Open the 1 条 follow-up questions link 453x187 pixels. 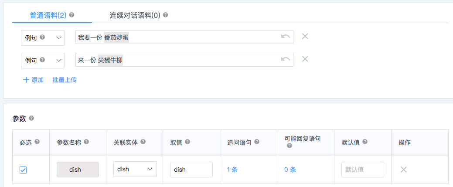pos(232,170)
